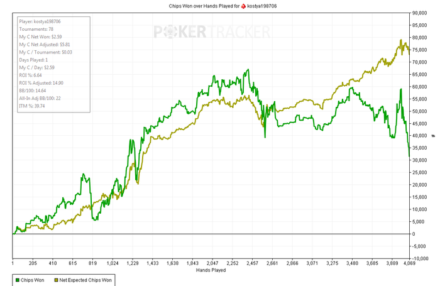Screen dimensions: 440x286
Task: Click the 4,069 x-axis tick label
Action: pos(409,263)
